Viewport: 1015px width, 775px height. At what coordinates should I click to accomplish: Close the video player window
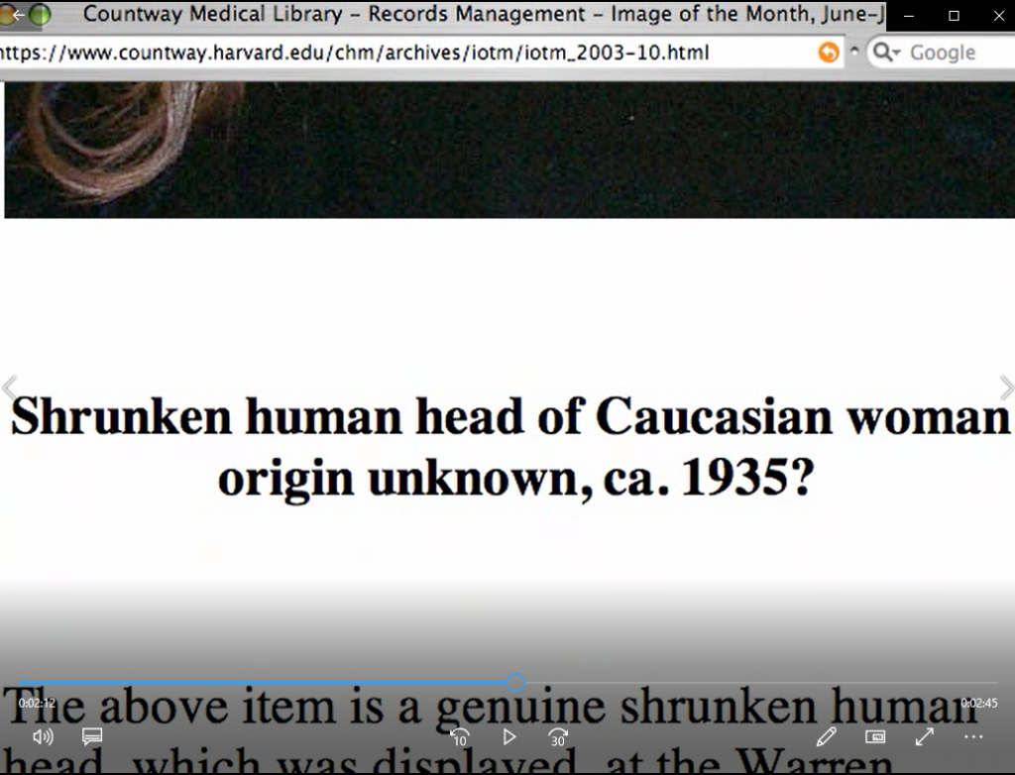tap(998, 16)
